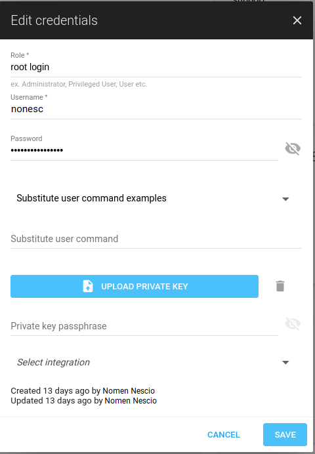Click the Created 13 days ago line

click(x=83, y=390)
